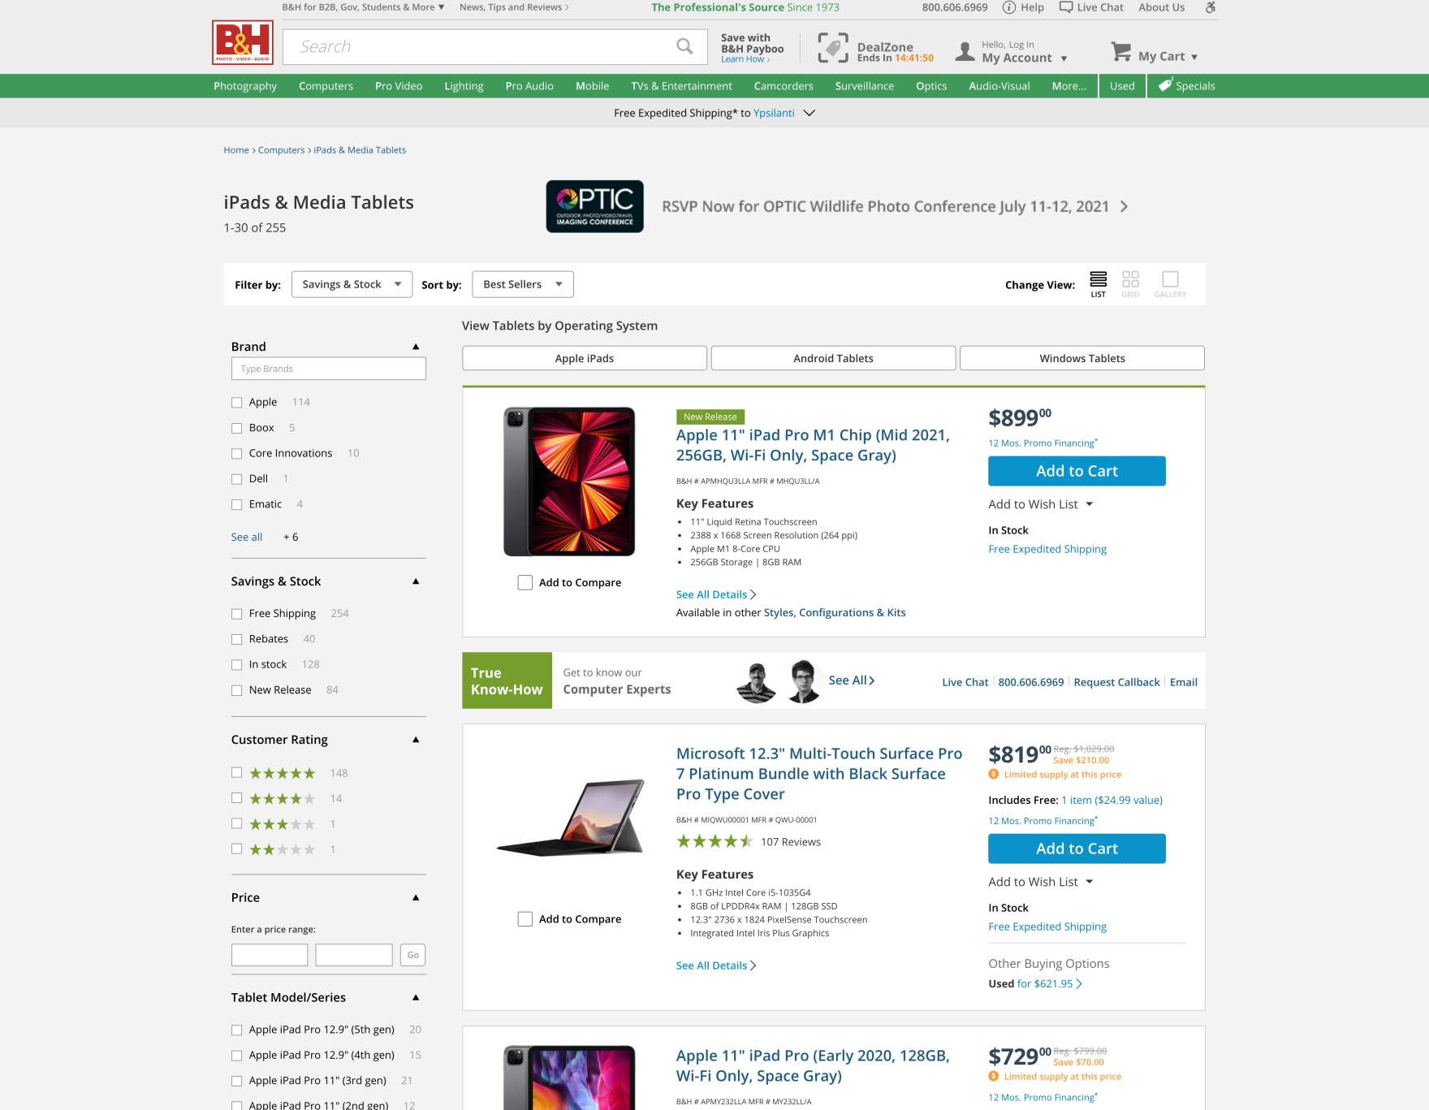1429x1110 pixels.
Task: Check the Apple brand filter
Action: click(237, 403)
